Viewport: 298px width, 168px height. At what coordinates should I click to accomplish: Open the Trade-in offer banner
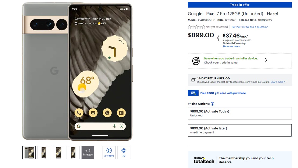(240, 5)
